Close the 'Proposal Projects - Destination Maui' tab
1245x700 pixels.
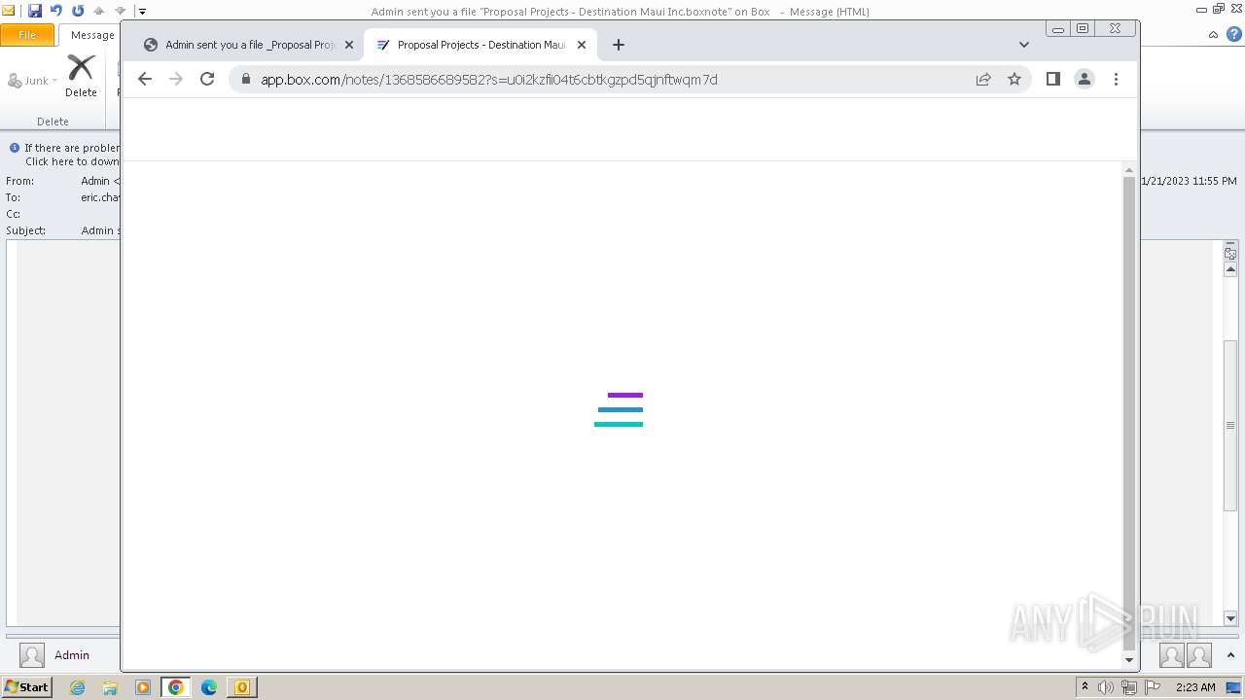582,45
